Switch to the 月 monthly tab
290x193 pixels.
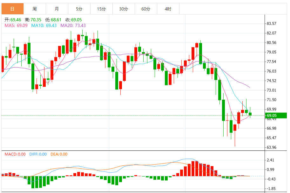pos(57,9)
